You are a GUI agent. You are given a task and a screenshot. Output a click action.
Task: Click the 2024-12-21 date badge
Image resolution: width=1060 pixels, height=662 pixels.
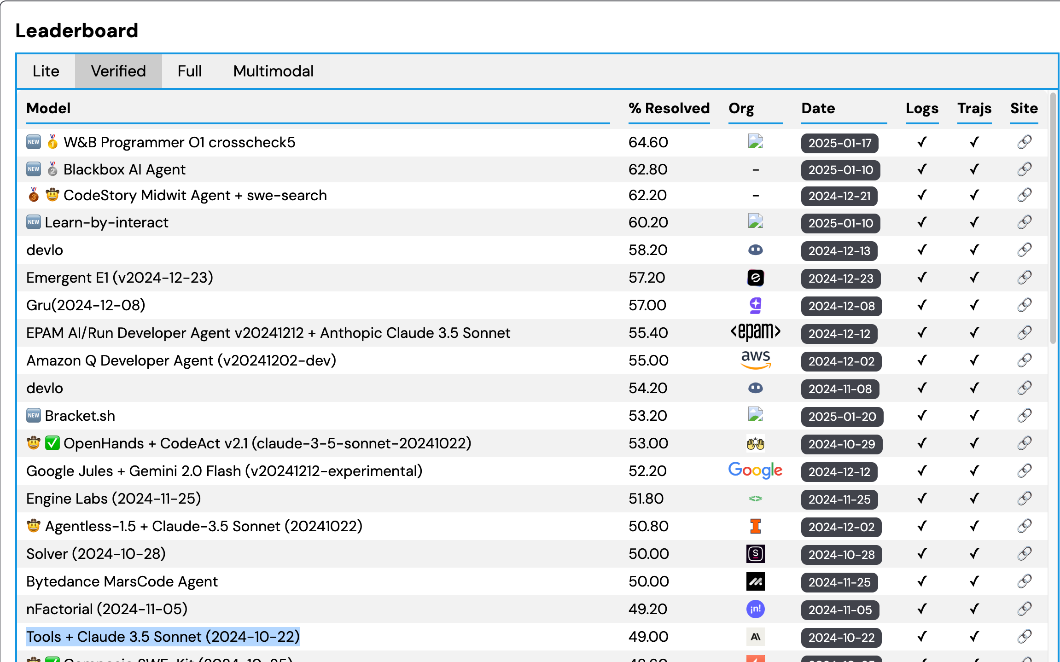[839, 196]
